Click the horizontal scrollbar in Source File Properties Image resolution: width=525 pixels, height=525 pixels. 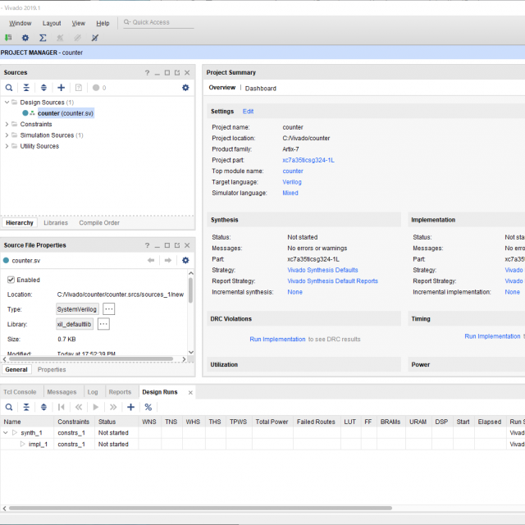tap(90, 358)
